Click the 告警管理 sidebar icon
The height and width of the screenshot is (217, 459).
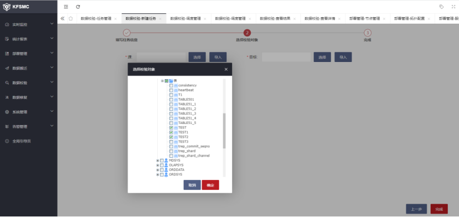[7, 127]
